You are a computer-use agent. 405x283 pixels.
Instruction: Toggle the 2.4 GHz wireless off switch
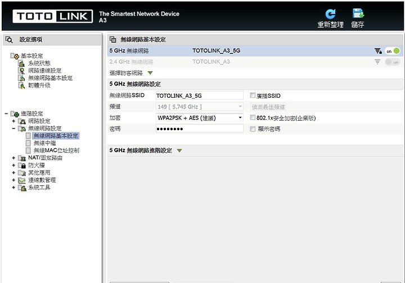tap(393, 62)
